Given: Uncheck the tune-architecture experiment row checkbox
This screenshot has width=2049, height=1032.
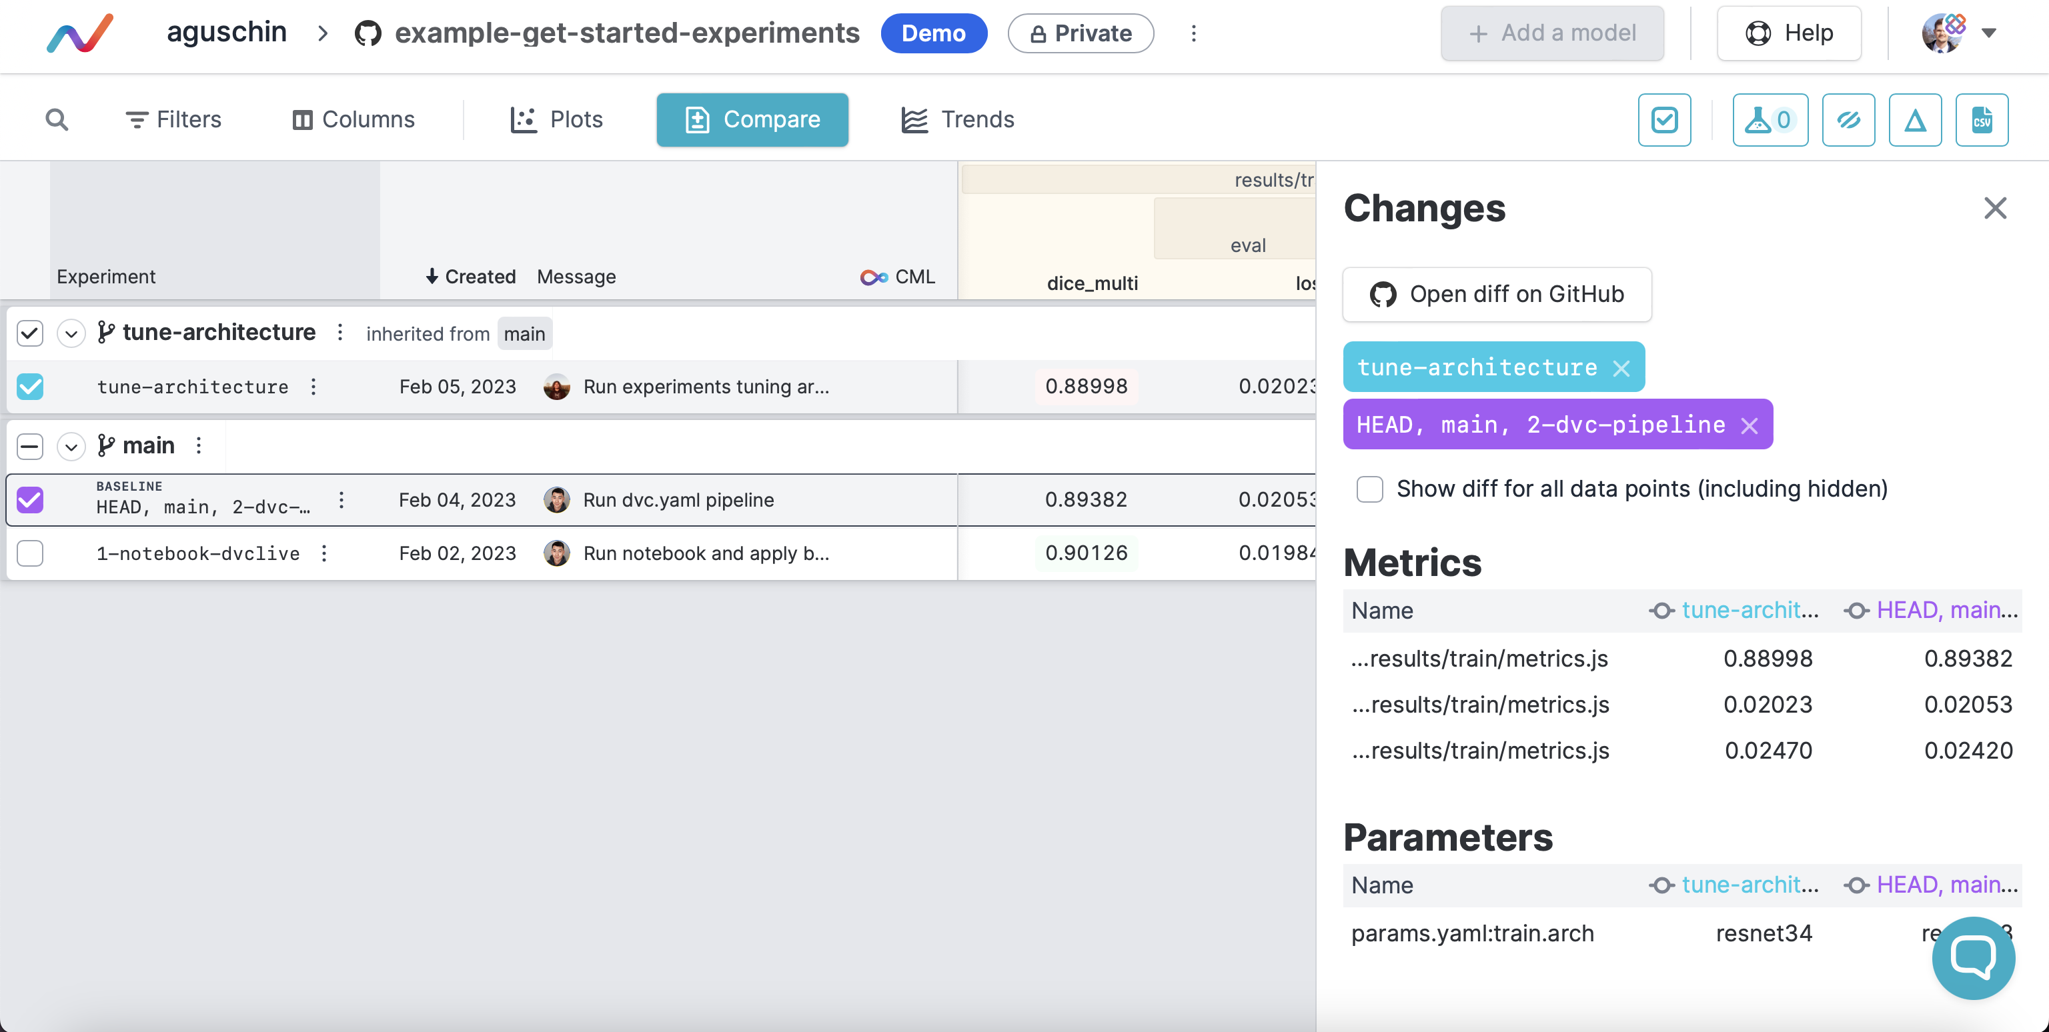Looking at the screenshot, I should (x=30, y=387).
